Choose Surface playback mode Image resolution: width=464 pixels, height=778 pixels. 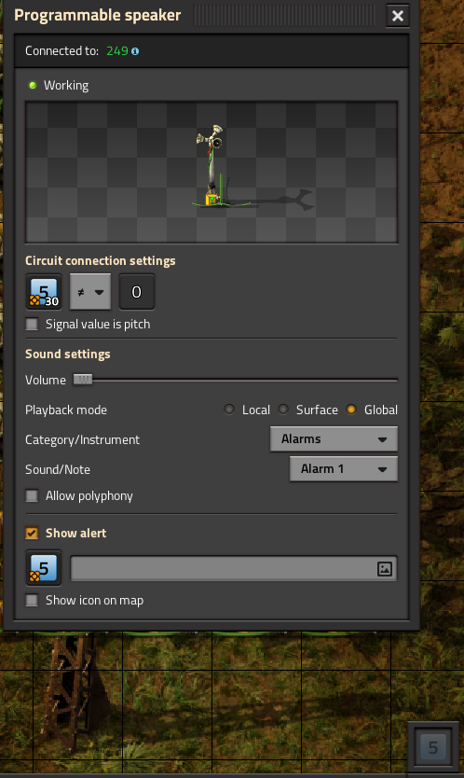point(283,410)
